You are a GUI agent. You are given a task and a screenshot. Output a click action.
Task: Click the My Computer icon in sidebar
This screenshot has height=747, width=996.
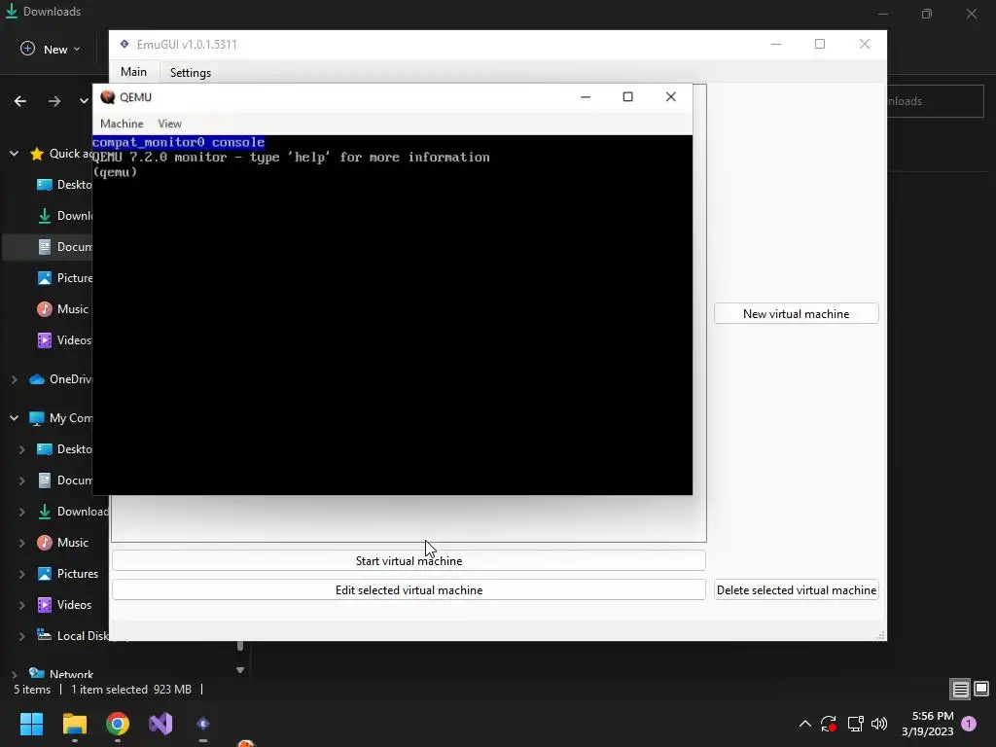[x=37, y=418]
